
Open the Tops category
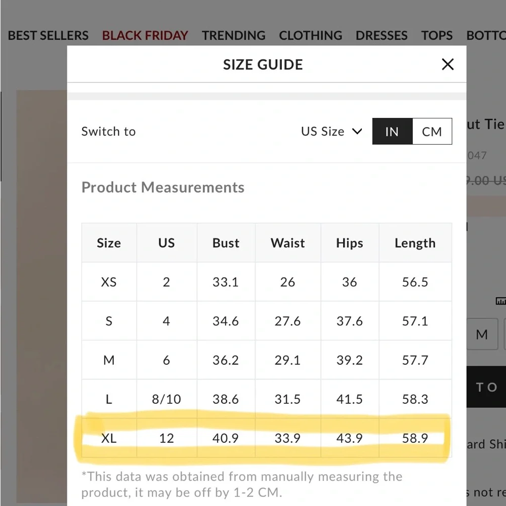pos(437,35)
